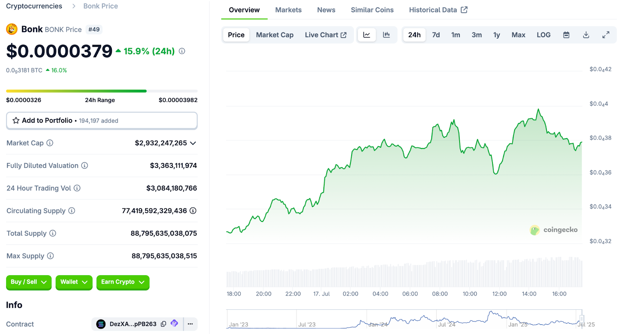Show Circulating Supply label info icon

72,211
